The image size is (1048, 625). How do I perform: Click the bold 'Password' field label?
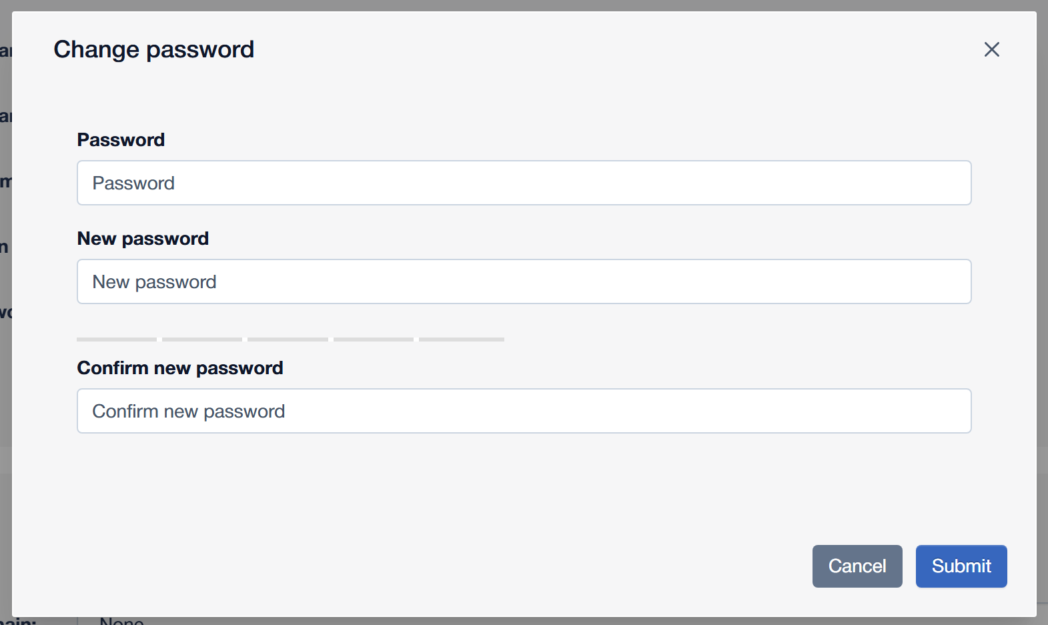point(121,139)
